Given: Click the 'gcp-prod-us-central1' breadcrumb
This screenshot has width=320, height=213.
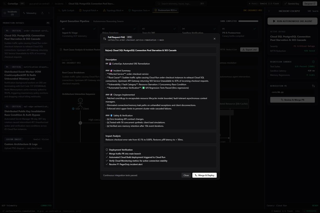Looking at the screenshot, I should [x=39, y=4].
